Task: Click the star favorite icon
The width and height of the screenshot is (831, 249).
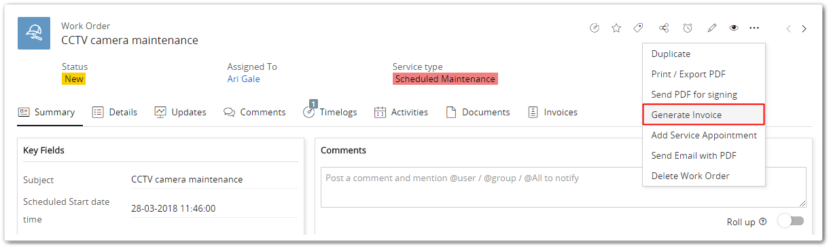Action: pos(616,28)
